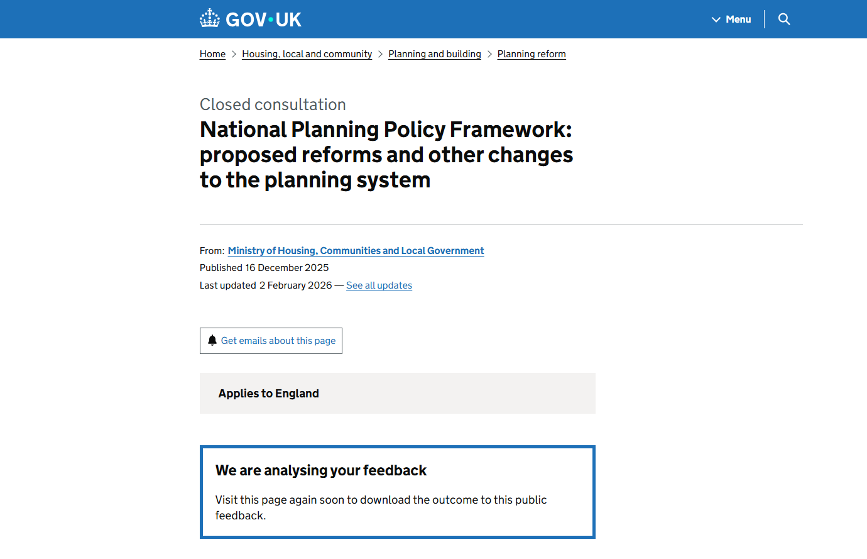Open Ministry of Housing, Communities and Local Government
Viewport: 867px width, 559px height.
(x=356, y=250)
